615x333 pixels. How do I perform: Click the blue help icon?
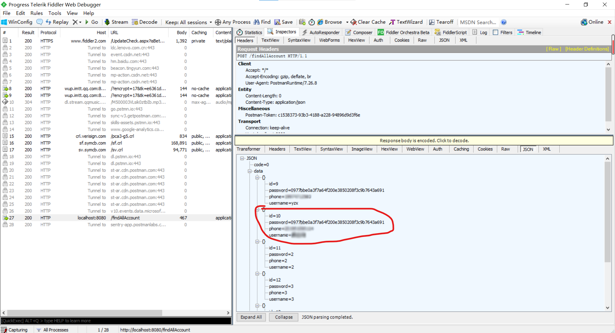coord(504,22)
